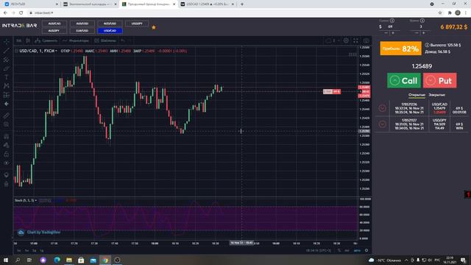Select the brush drawing tool
The height and width of the screenshot is (265, 471).
click(x=7, y=68)
